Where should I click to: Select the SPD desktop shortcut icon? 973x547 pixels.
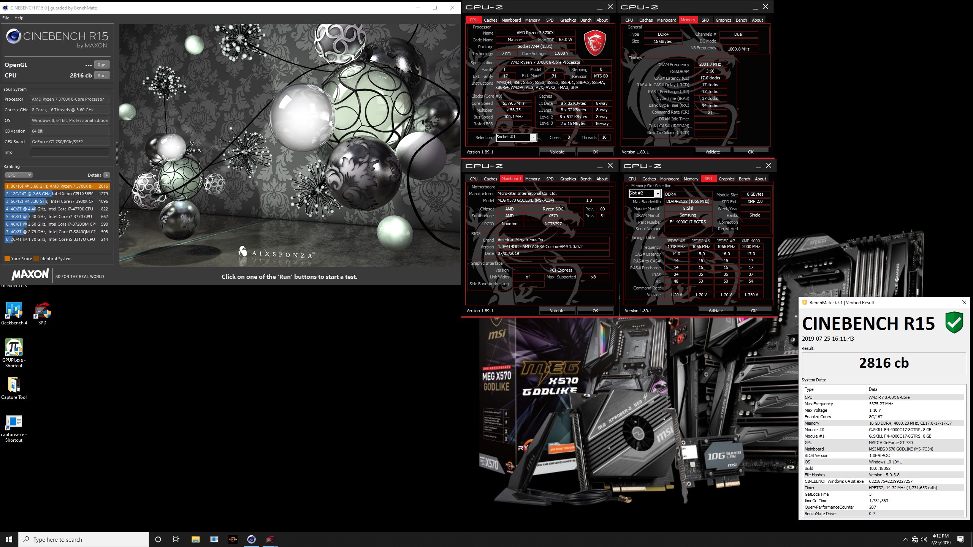[42, 313]
